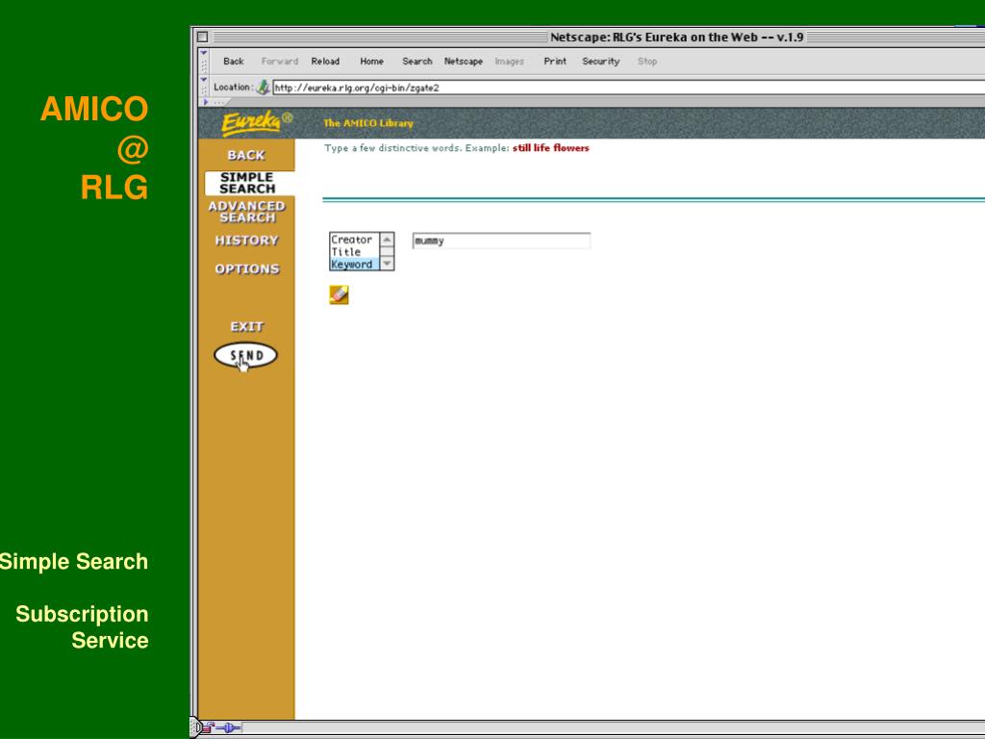Click BACK in the Eureka sidebar

pyautogui.click(x=246, y=155)
